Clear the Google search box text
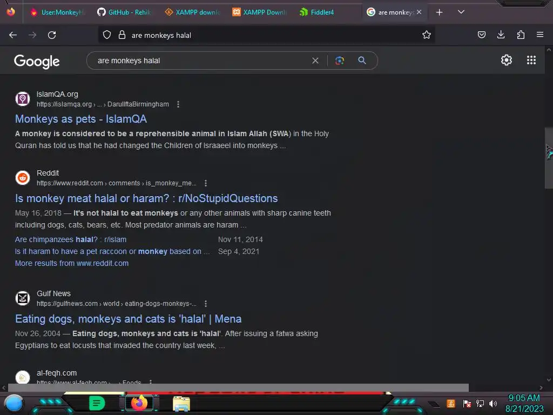553x415 pixels. 315,61
